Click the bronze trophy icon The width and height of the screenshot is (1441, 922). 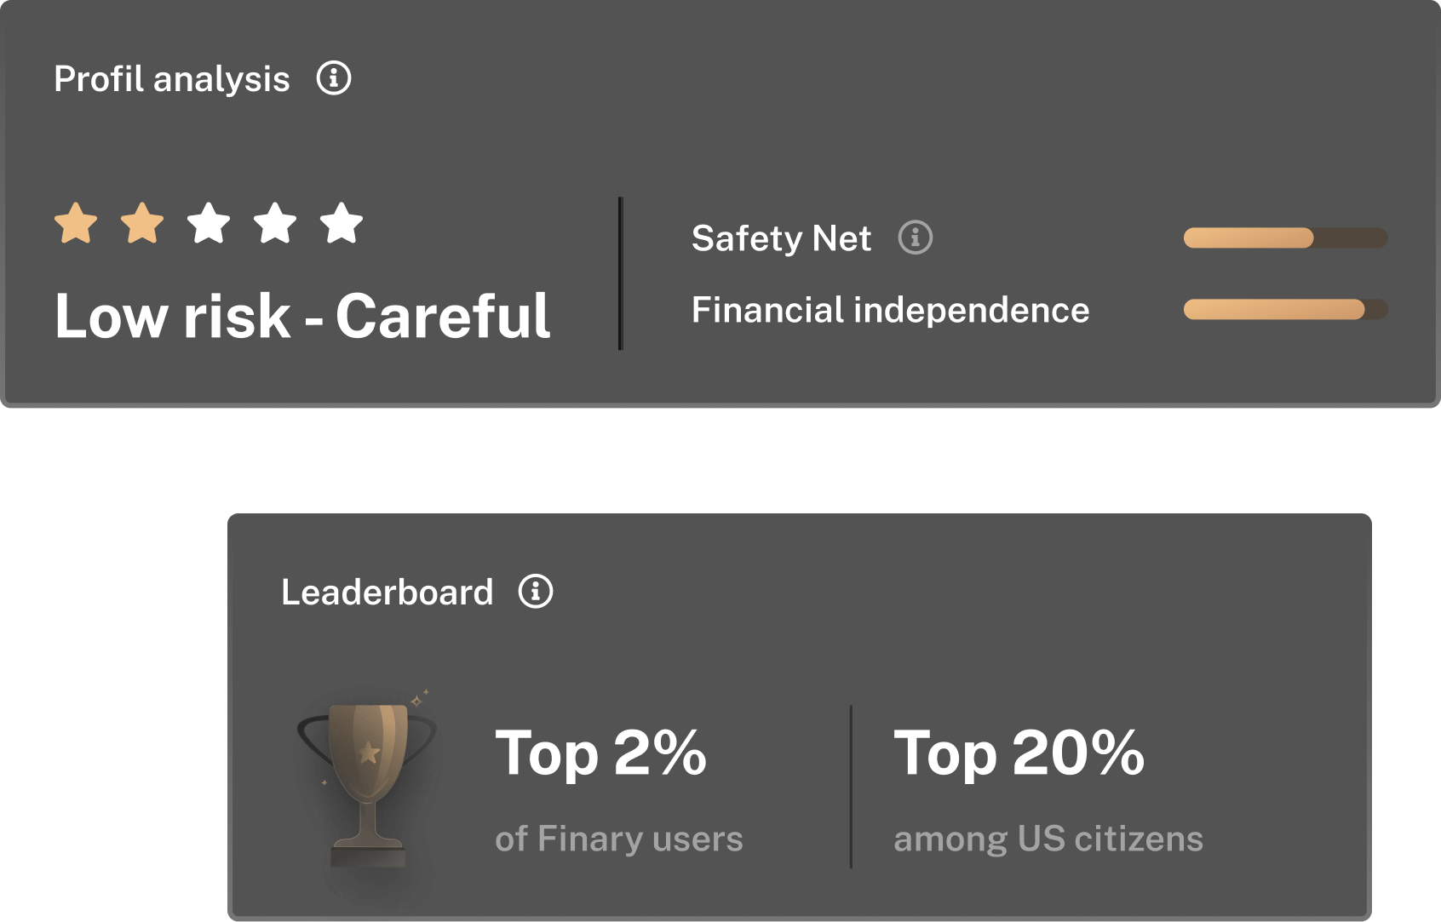click(368, 779)
